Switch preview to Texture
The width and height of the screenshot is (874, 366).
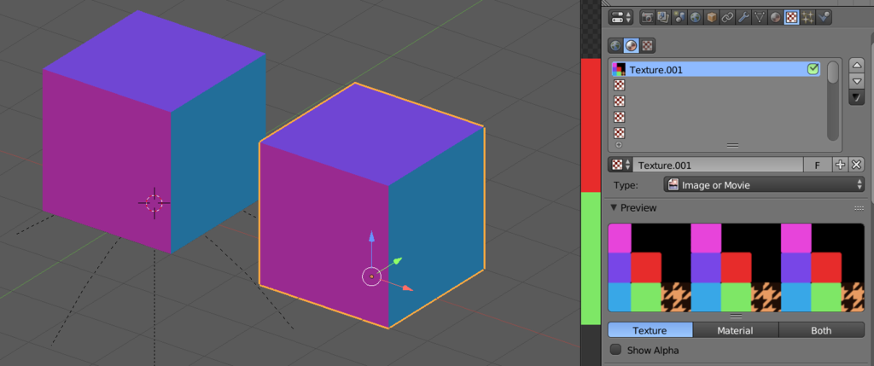(x=650, y=330)
